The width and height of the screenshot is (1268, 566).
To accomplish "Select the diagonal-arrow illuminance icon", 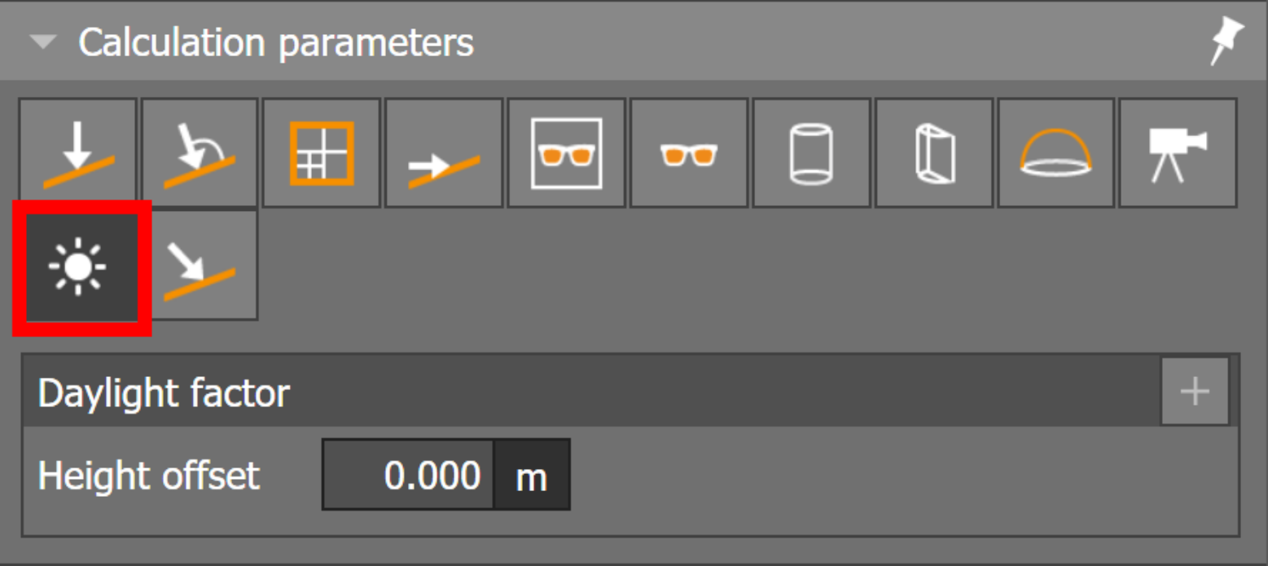I will (x=200, y=265).
